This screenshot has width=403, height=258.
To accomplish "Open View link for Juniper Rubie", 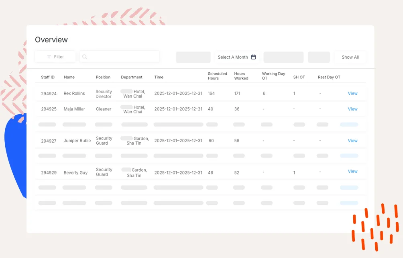I will pos(352,141).
